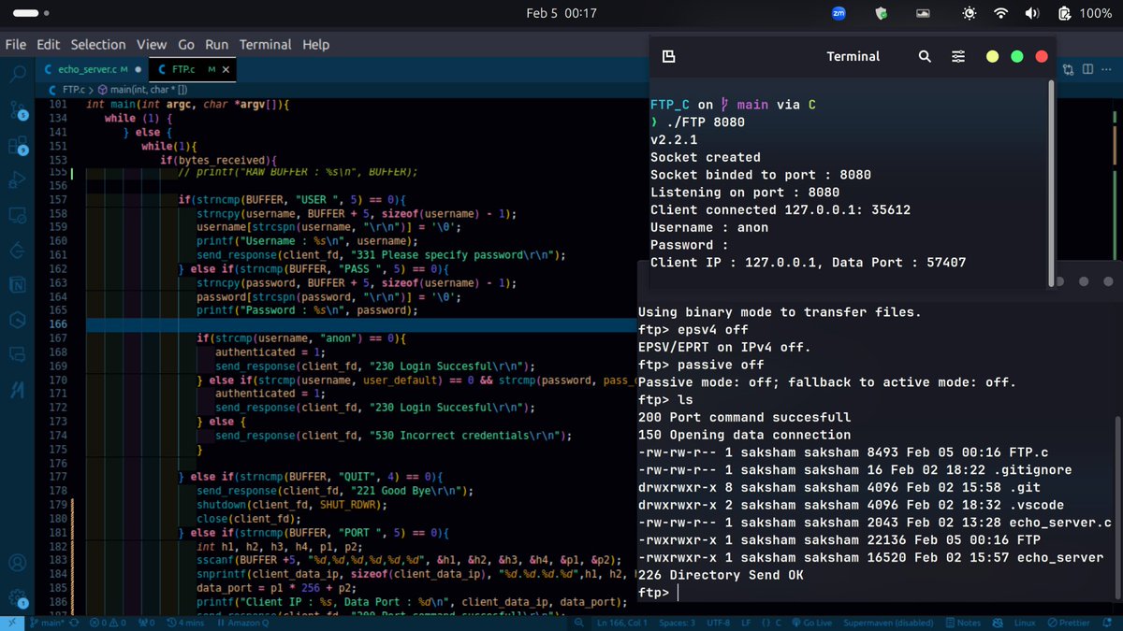Click the errors and warnings status indicator

click(x=108, y=622)
